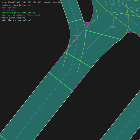
Task: Click the way label "10693910"
Action: click(x=111, y=27)
